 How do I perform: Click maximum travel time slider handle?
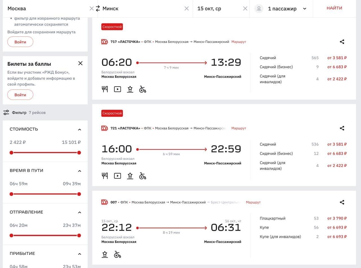[x=79, y=194]
